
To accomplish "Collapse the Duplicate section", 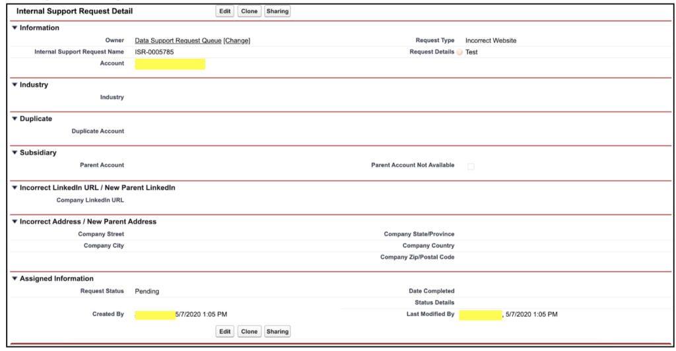I will 15,119.
